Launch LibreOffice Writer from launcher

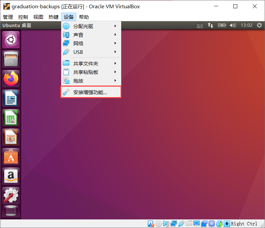click(x=11, y=98)
